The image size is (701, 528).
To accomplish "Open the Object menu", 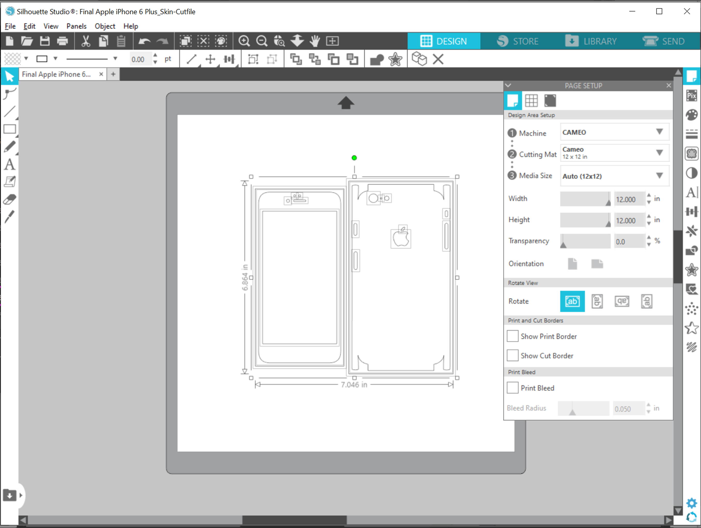I will point(105,26).
